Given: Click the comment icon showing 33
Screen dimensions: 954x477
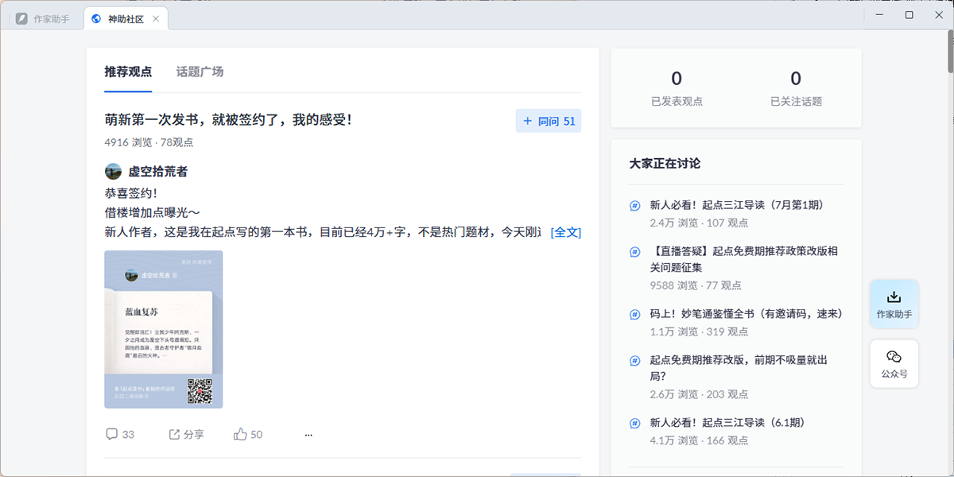Looking at the screenshot, I should point(112,434).
